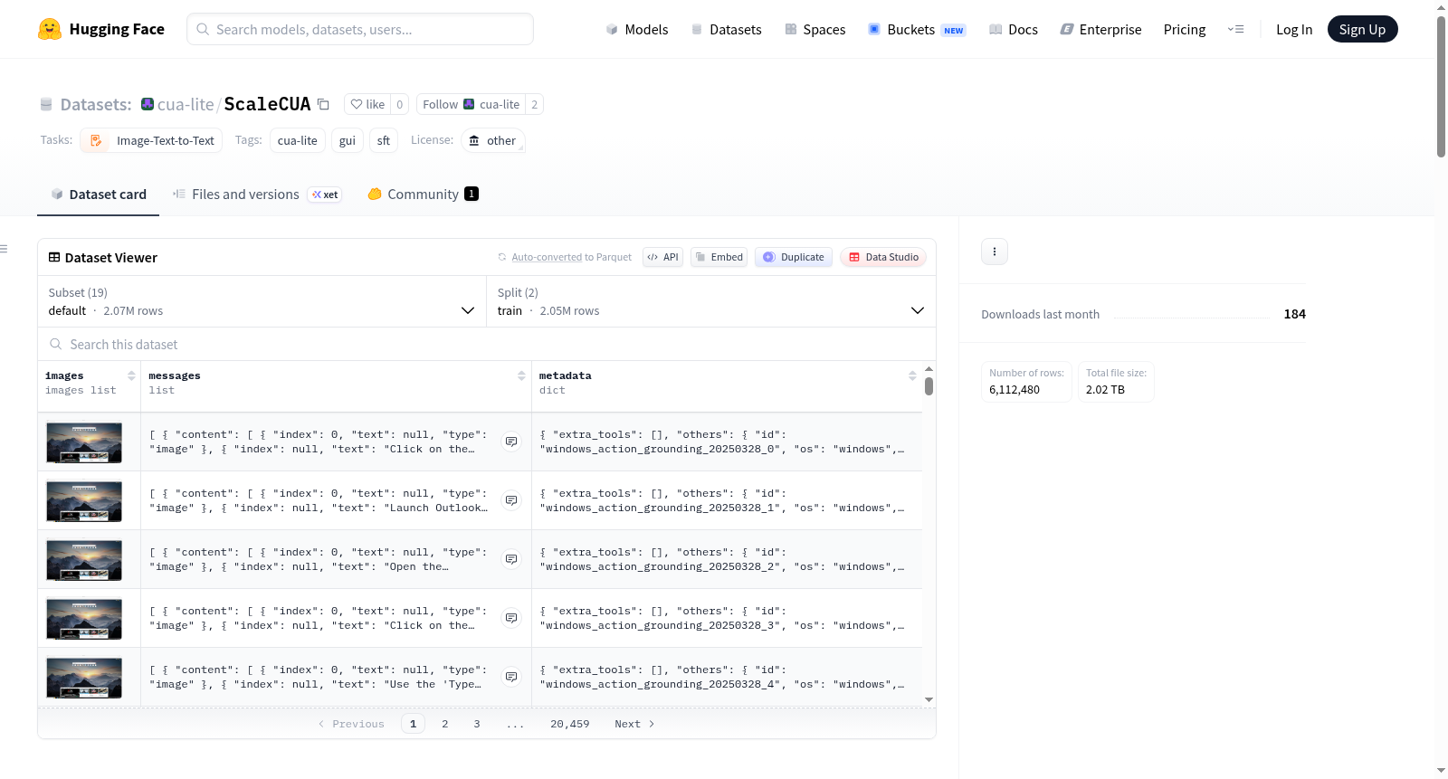The height and width of the screenshot is (779, 1448).
Task: Click the page vertical scrollbar
Action: click(x=1441, y=86)
